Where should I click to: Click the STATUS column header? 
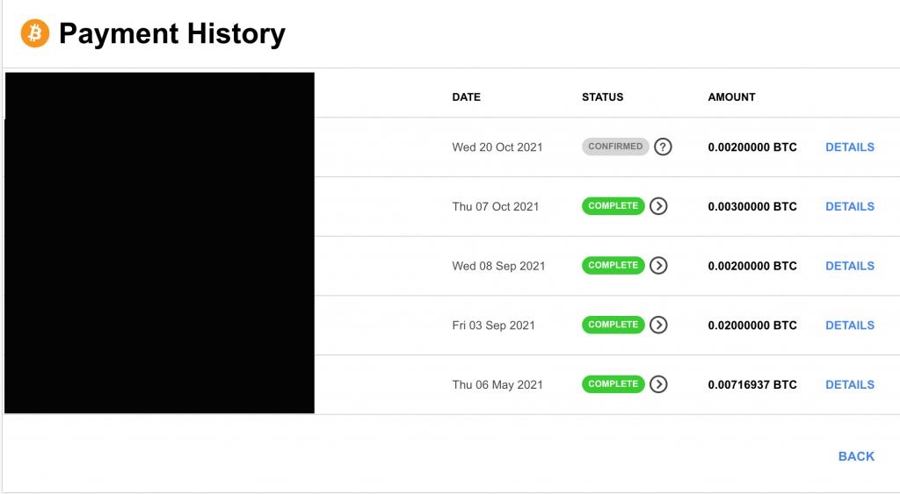(602, 97)
